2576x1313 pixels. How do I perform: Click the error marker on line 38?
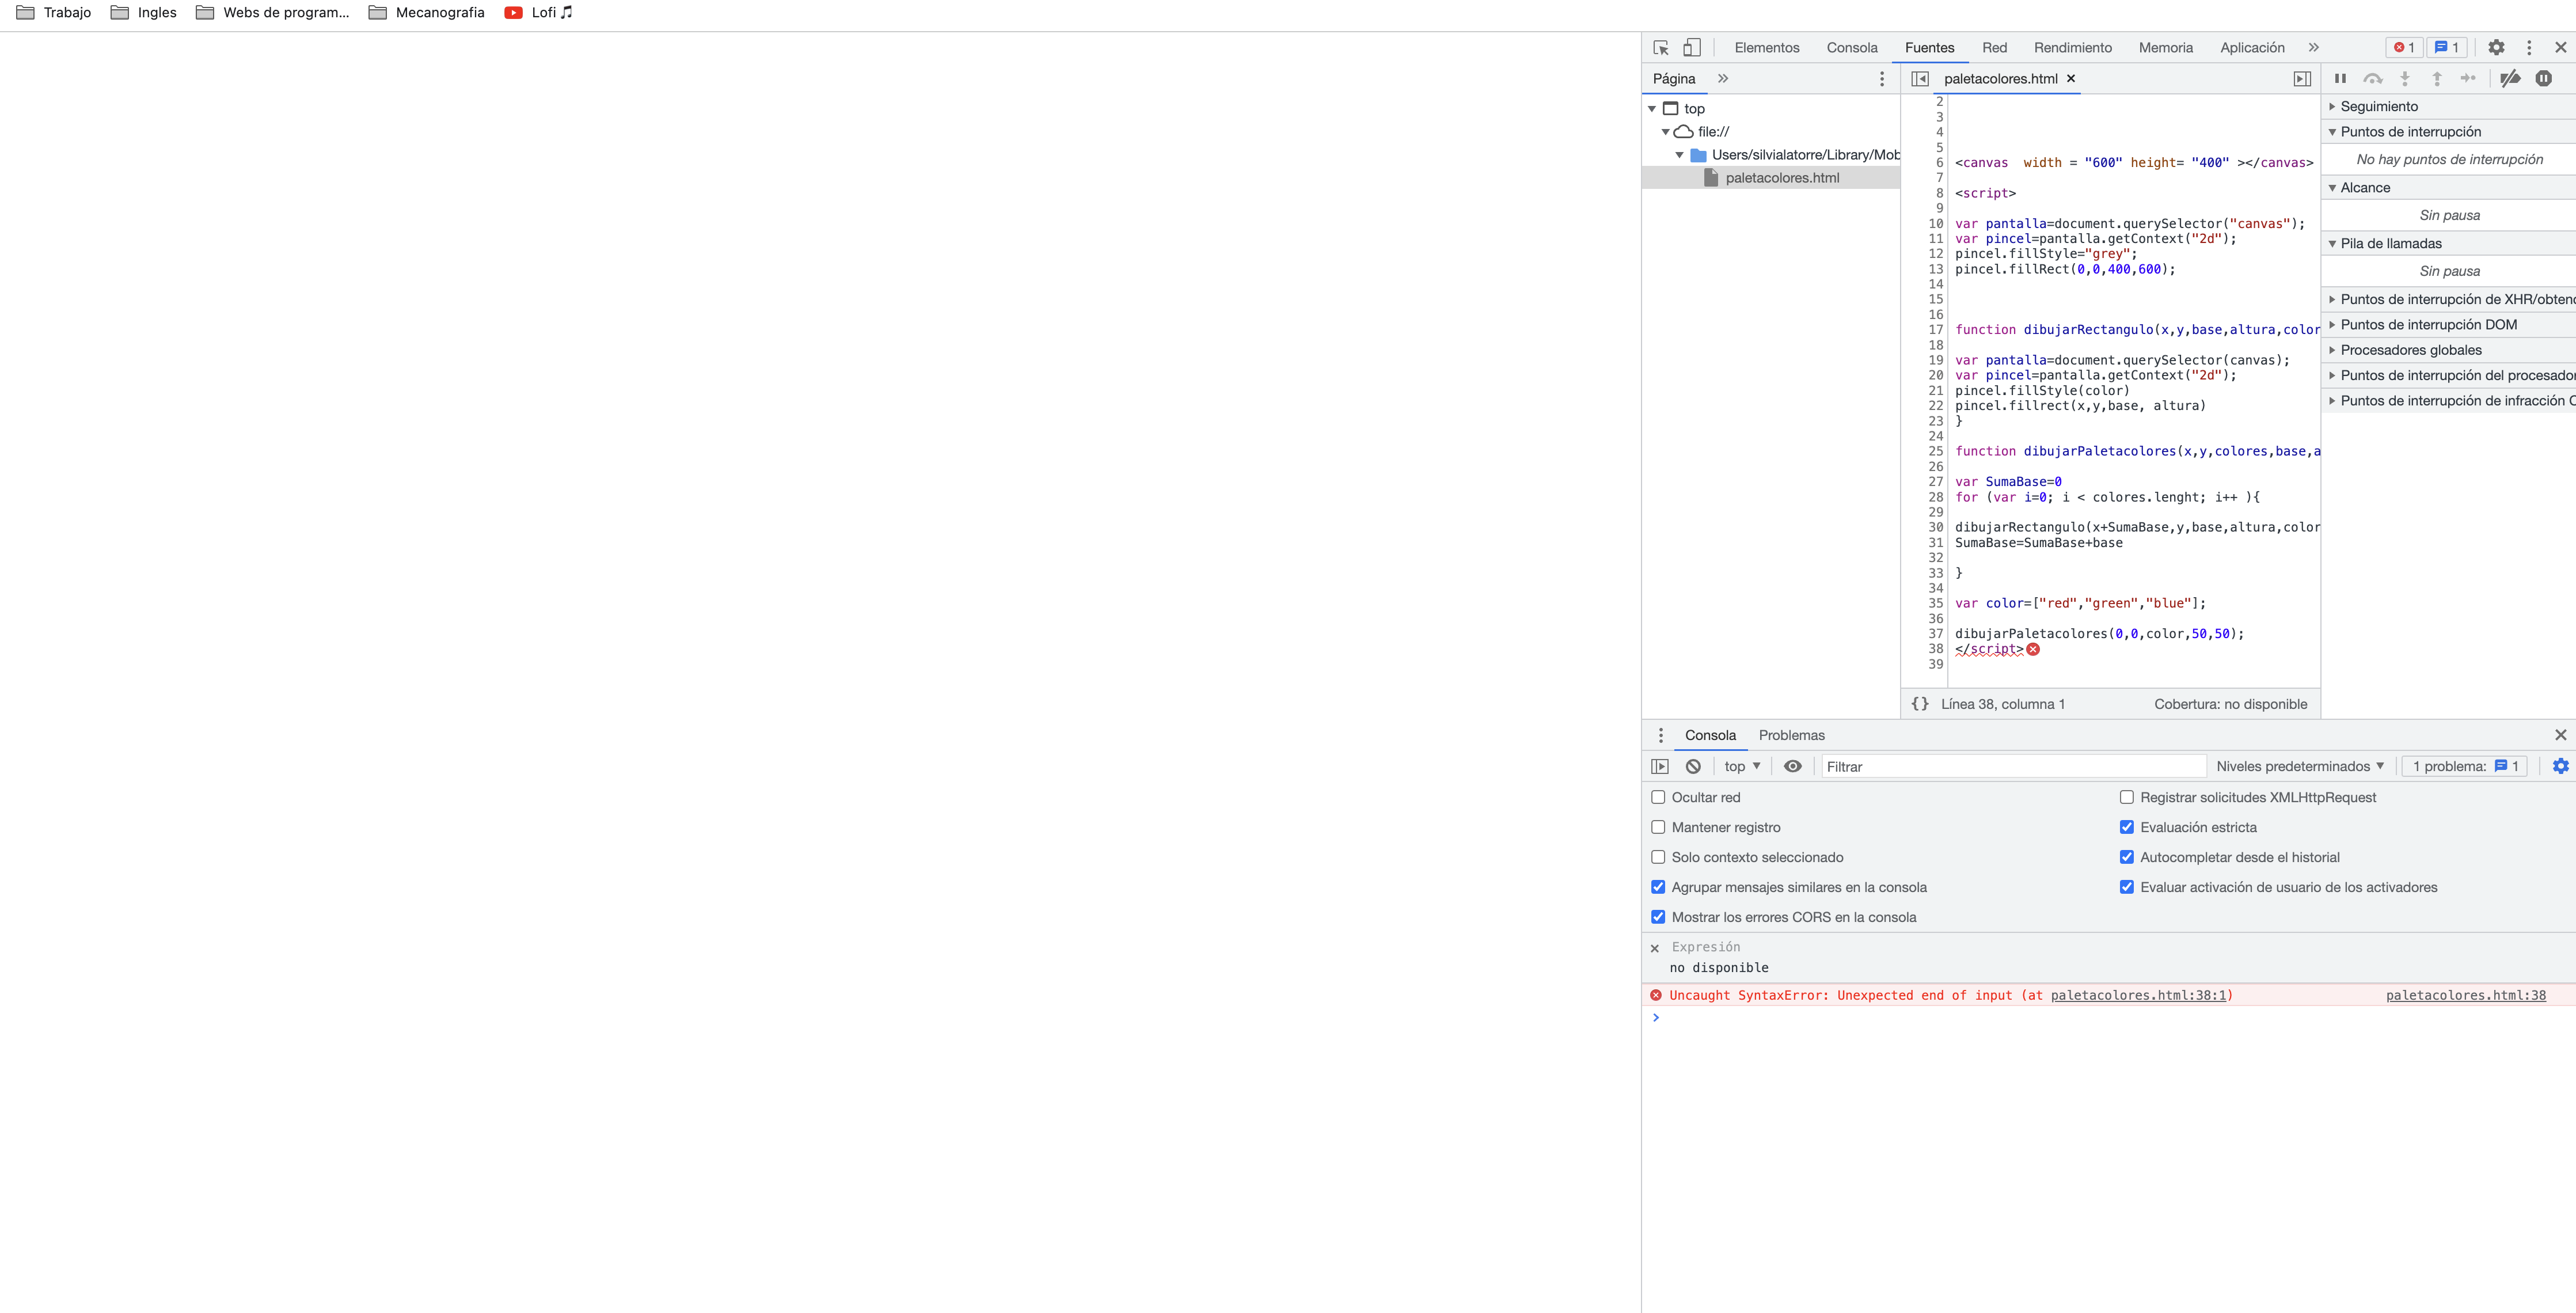click(2033, 649)
